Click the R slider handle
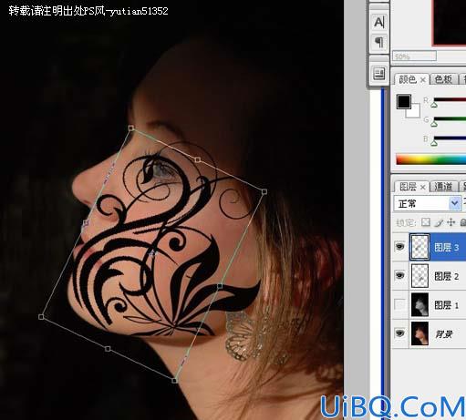 (x=434, y=105)
